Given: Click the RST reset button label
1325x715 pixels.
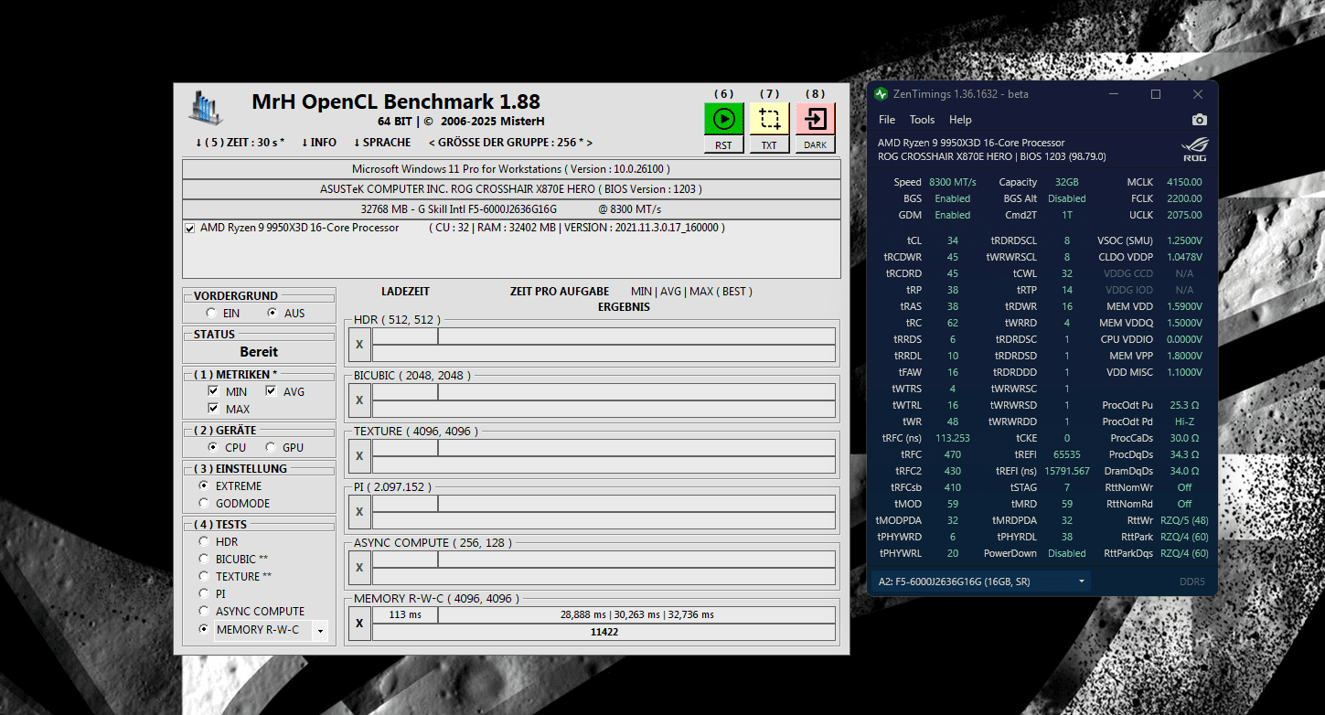Looking at the screenshot, I should point(723,145).
